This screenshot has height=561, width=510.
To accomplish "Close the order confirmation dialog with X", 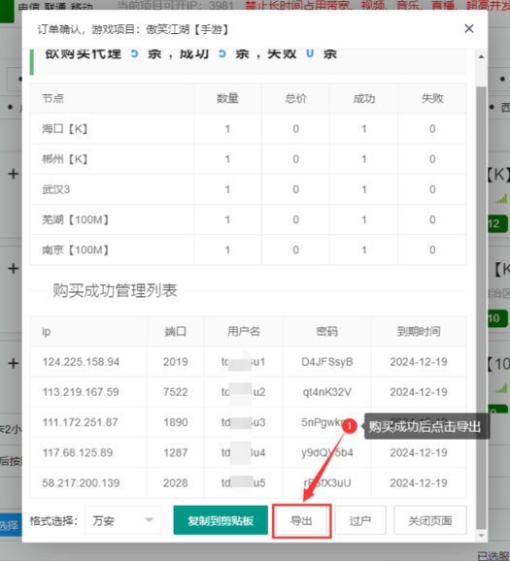I will [469, 28].
